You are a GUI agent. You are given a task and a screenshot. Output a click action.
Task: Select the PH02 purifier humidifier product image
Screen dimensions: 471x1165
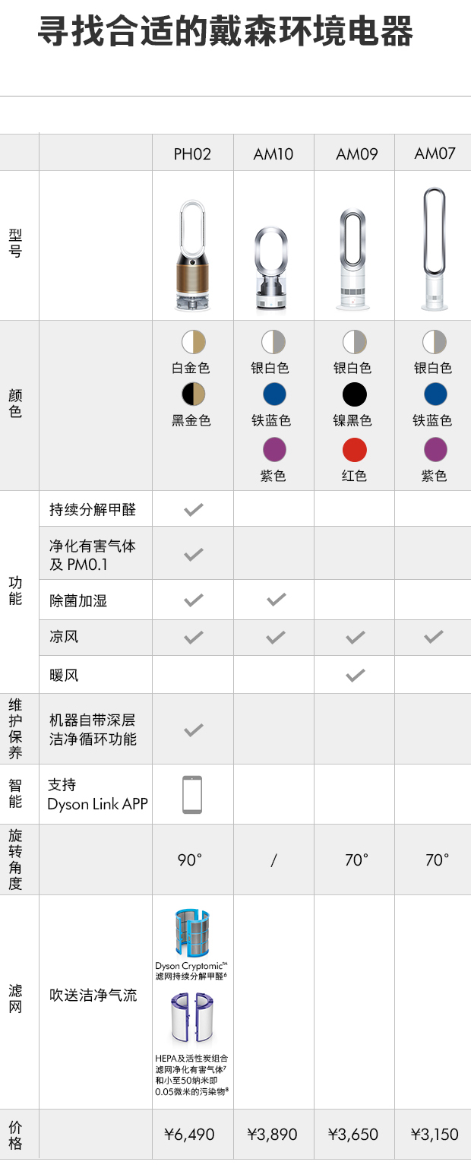point(192,255)
